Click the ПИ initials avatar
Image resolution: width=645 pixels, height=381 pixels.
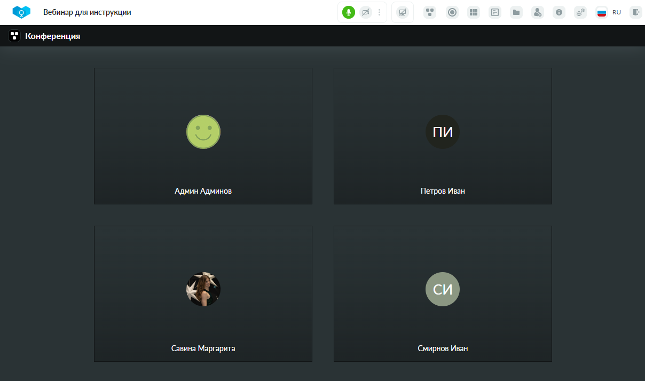pyautogui.click(x=443, y=132)
